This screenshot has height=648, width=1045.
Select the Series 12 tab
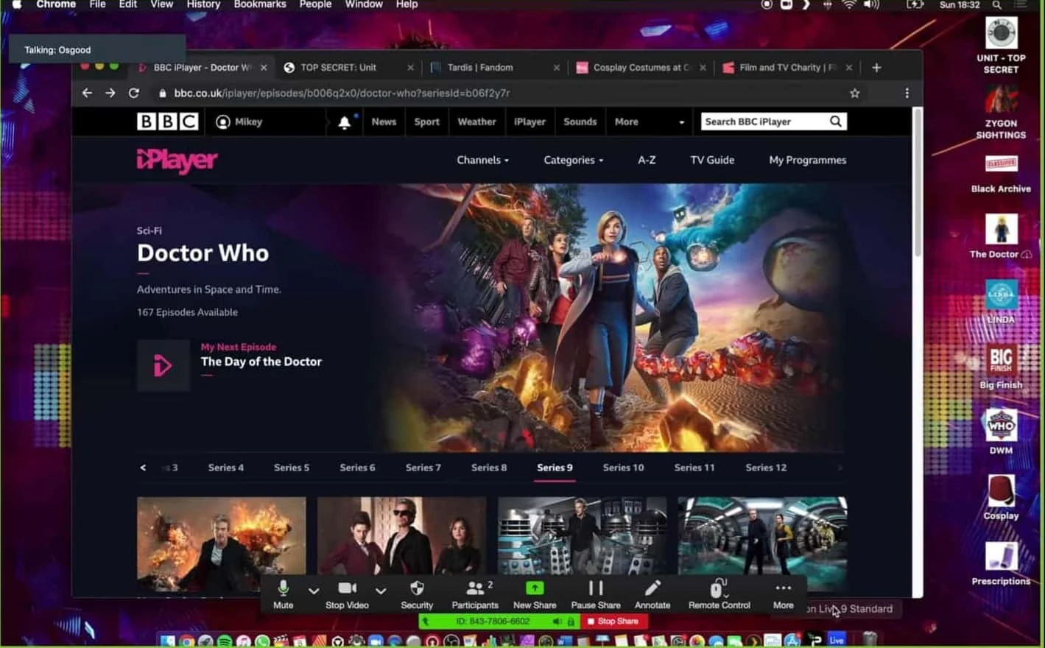(766, 468)
